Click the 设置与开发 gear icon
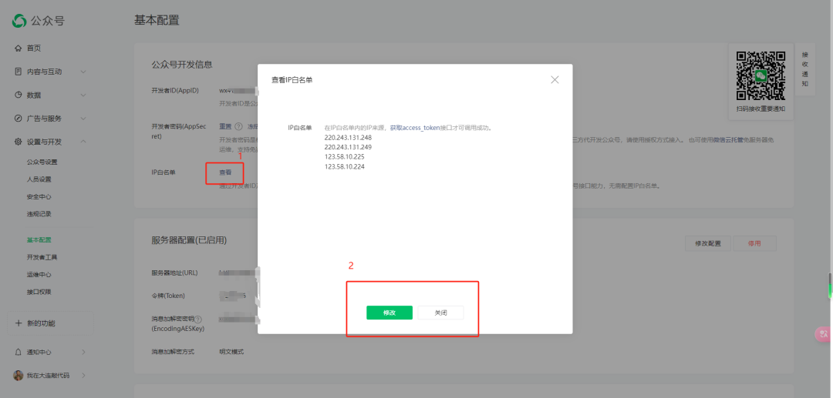The width and height of the screenshot is (833, 398). click(18, 142)
